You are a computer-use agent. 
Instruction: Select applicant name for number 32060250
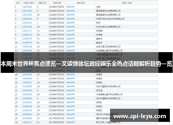click(110, 19)
